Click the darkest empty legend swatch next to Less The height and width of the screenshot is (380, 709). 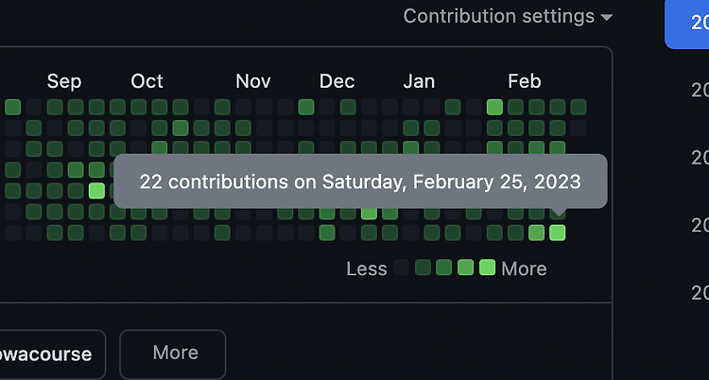coord(401,268)
